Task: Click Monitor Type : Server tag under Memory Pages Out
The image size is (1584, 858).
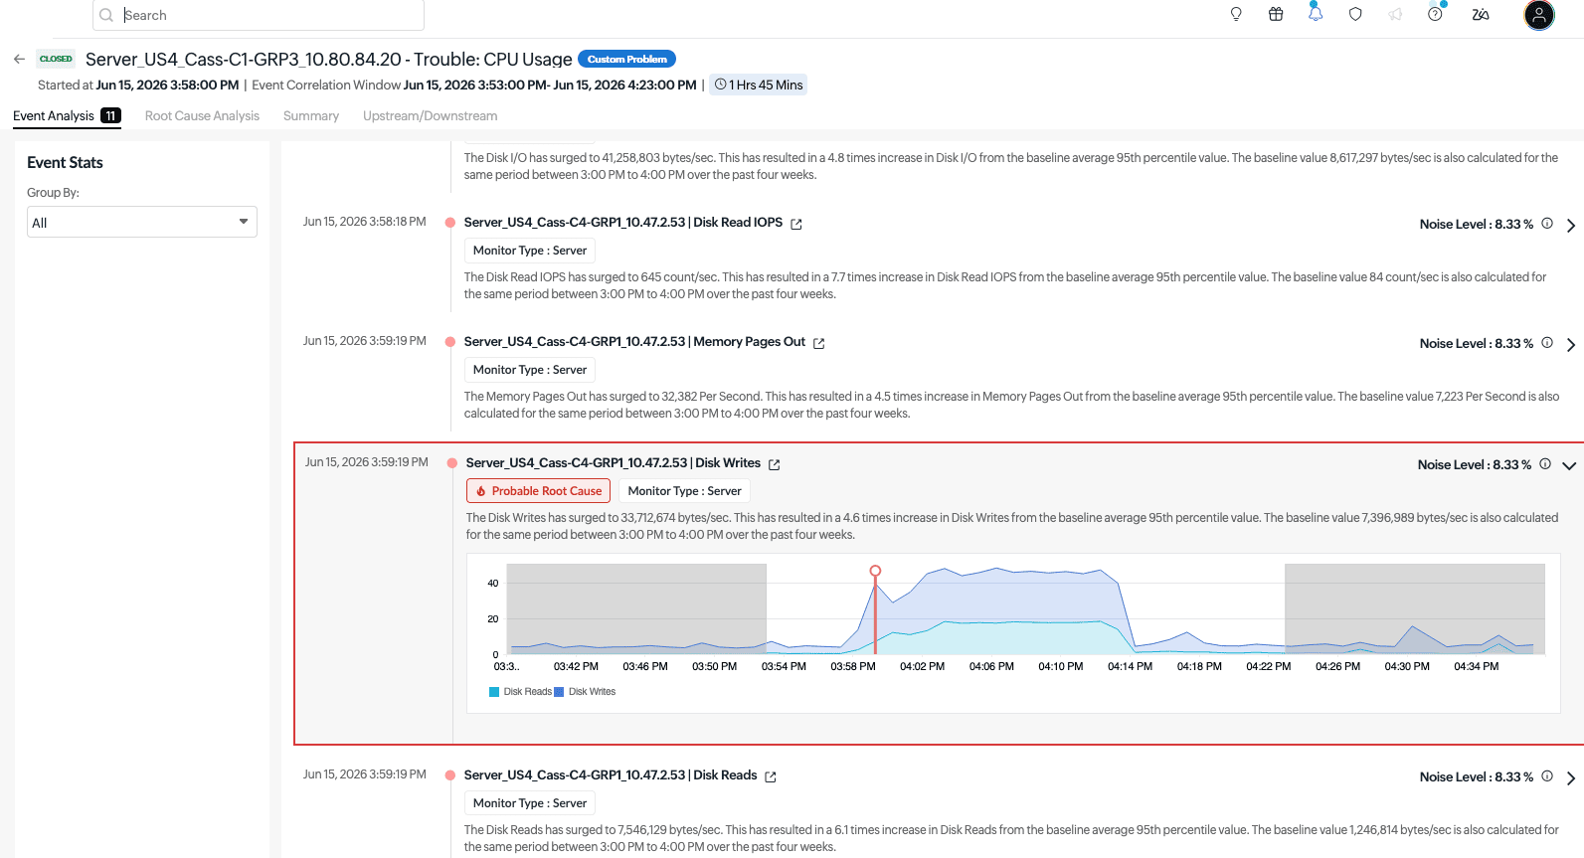Action: point(530,369)
